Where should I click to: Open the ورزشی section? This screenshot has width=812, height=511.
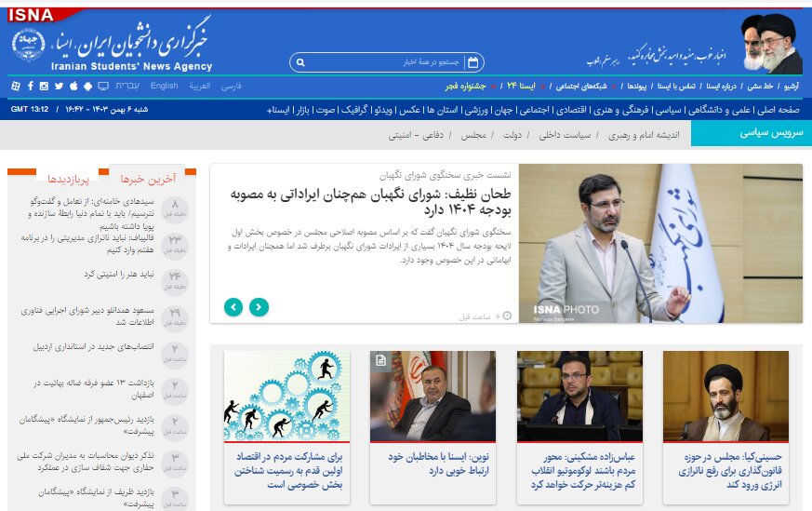point(476,110)
